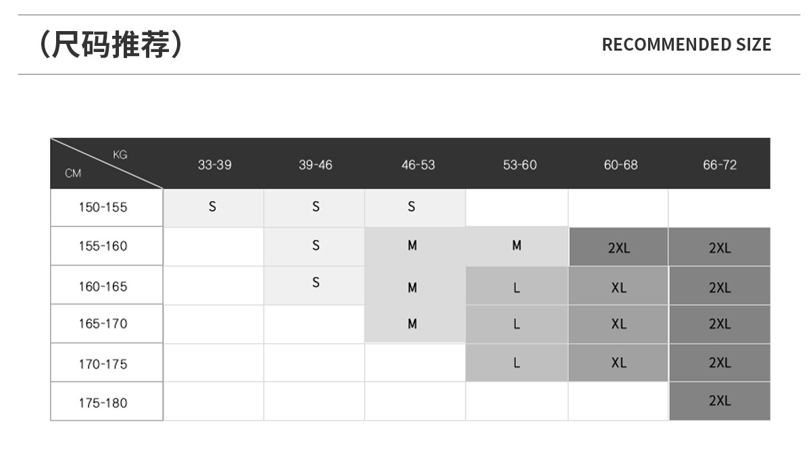Click the 53-60 kg column header
Image resolution: width=811 pixels, height=470 pixels.
(x=519, y=165)
